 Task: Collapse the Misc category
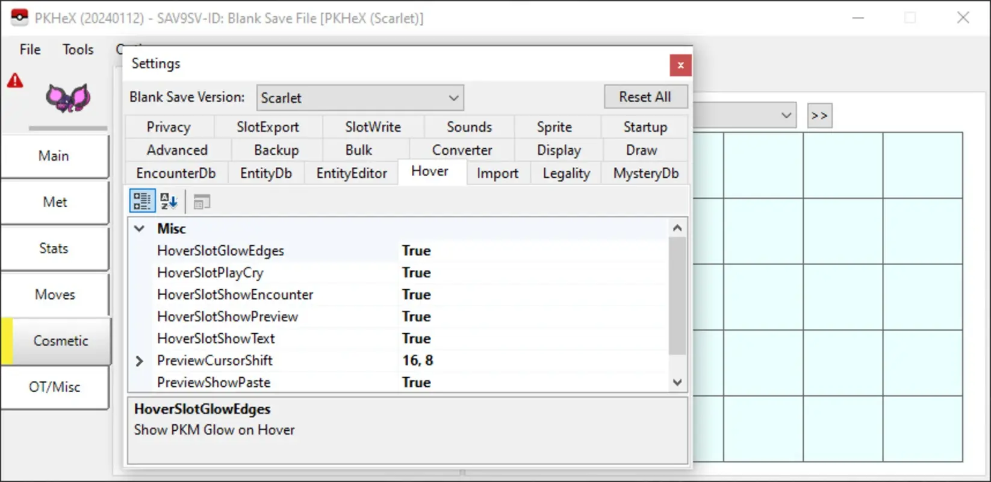[x=140, y=229]
